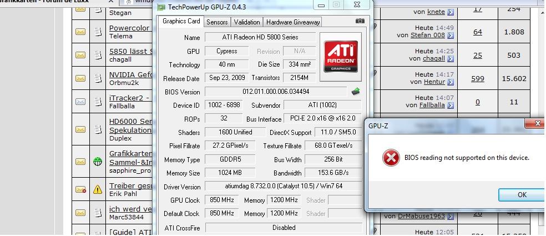Click the ATI CrossFire Disabled field
This screenshot has width=546, height=236.
(284, 228)
